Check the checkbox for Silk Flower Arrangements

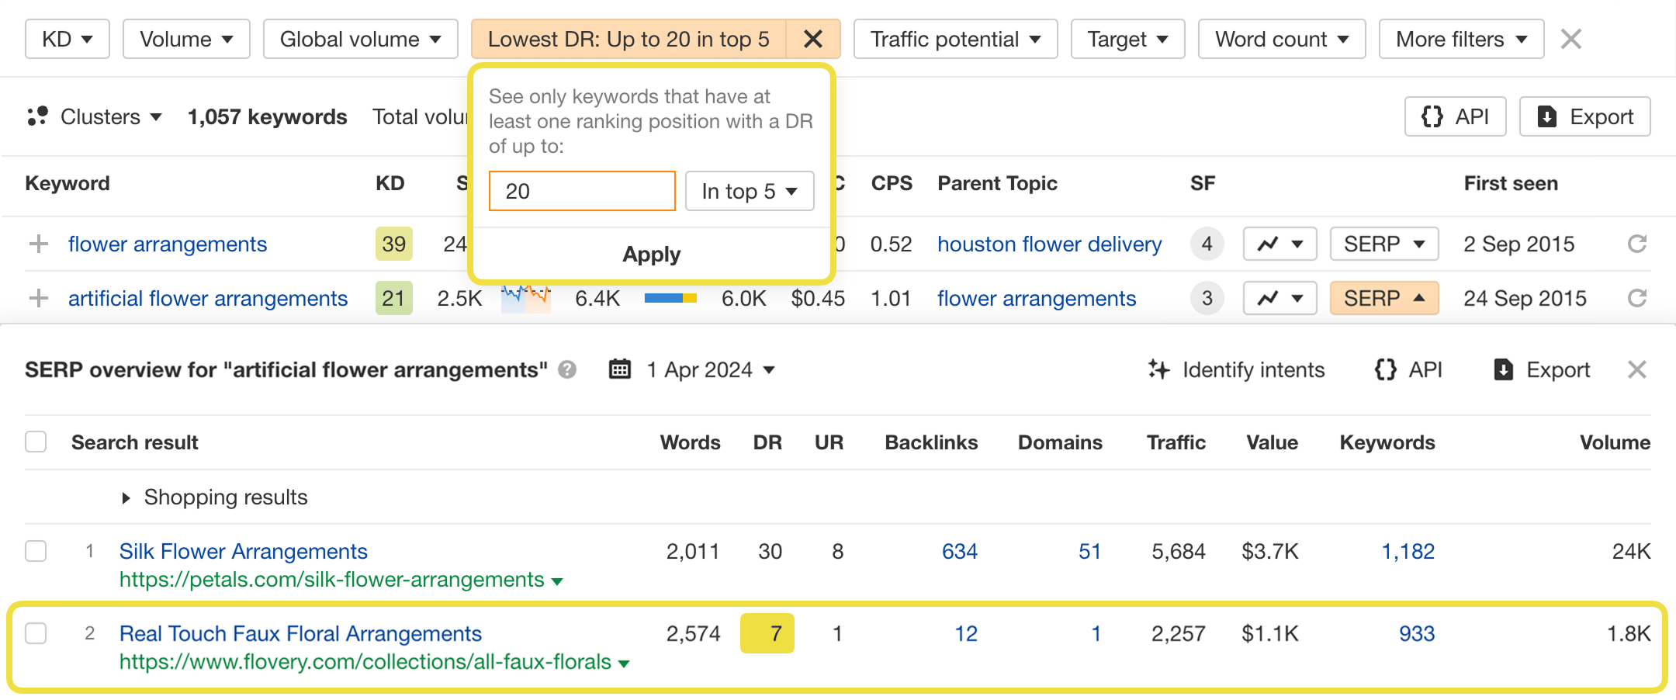click(36, 552)
